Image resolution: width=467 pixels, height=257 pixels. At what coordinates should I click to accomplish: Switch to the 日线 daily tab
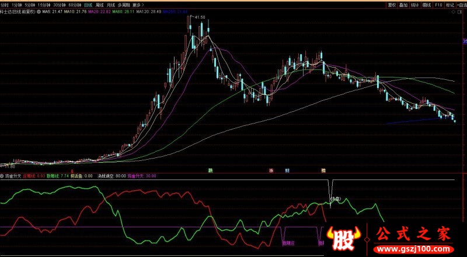point(88,5)
